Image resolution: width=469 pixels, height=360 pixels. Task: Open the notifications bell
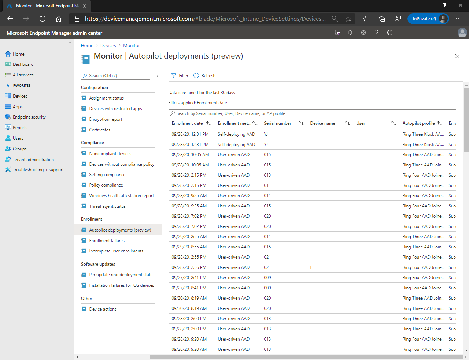pyautogui.click(x=350, y=33)
